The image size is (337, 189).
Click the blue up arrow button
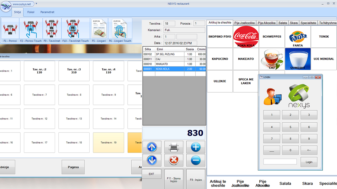(152, 147)
